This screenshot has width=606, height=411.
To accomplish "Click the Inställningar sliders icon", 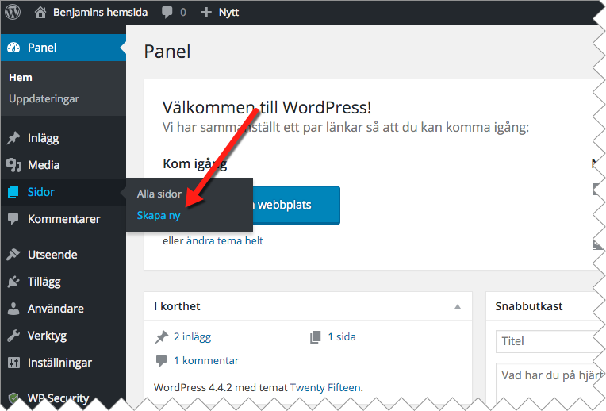I will [x=13, y=363].
